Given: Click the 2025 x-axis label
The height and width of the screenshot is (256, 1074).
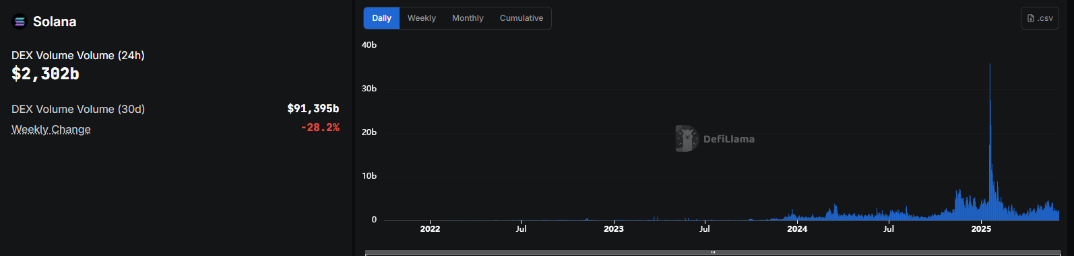Looking at the screenshot, I should tap(981, 229).
